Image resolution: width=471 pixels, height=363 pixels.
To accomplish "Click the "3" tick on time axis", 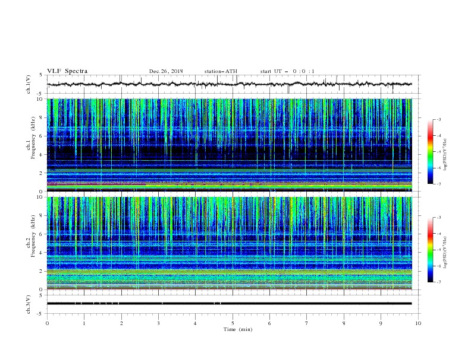I will tap(158, 323).
